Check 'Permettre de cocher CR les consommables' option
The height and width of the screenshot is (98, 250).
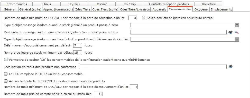point(6,60)
